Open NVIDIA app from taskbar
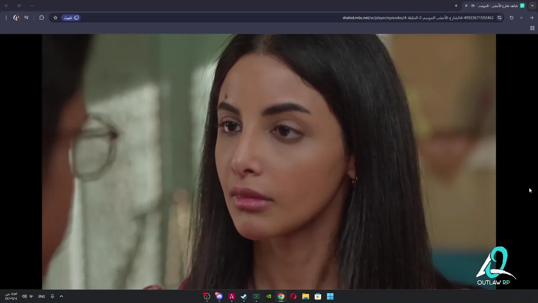 tap(269, 296)
